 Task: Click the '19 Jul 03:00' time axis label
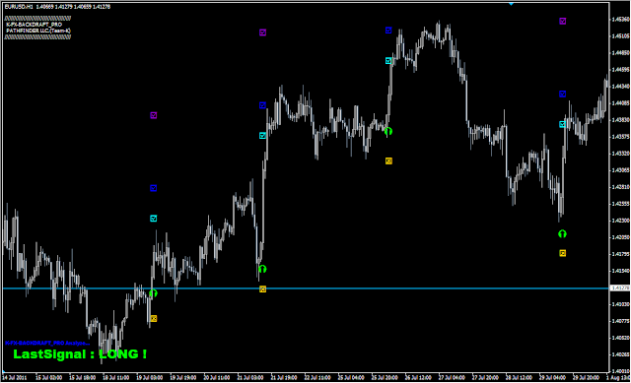(149, 378)
